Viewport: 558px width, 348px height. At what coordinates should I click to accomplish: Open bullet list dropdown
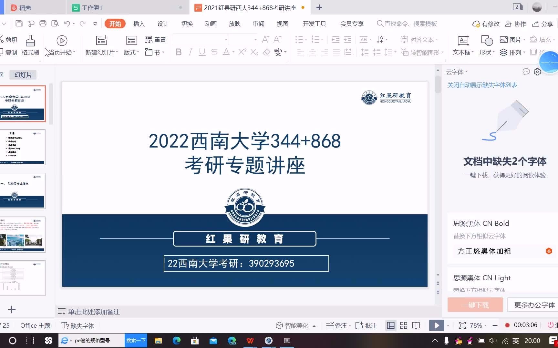coord(306,40)
